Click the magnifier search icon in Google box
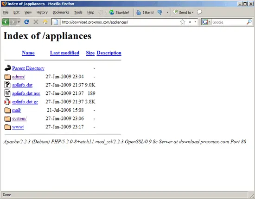The width and height of the screenshot is (255, 199). tap(249, 22)
